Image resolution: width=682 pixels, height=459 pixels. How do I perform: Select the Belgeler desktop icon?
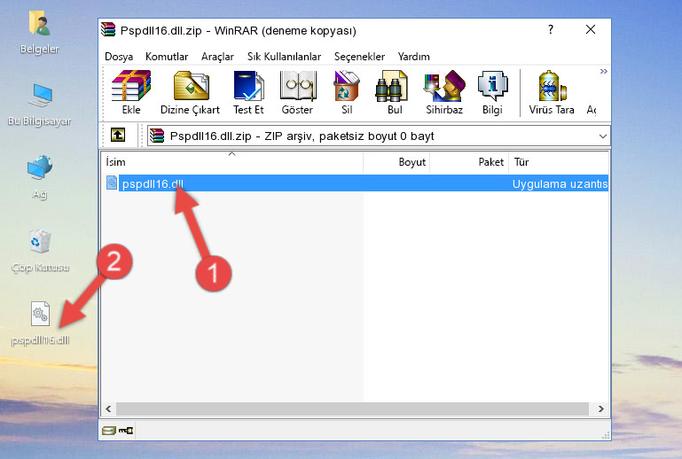(40, 33)
